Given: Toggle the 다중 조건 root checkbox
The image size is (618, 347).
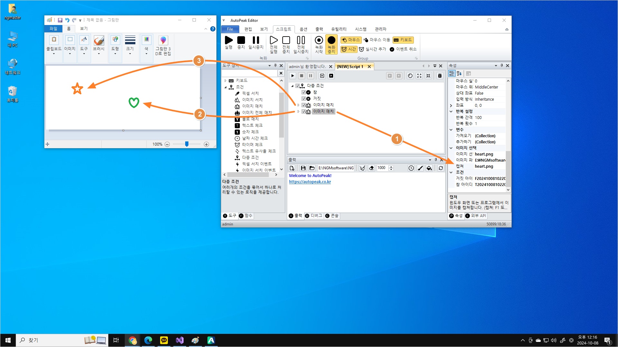Looking at the screenshot, I should (297, 86).
